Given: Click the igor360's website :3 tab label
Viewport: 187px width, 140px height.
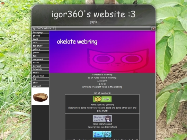Looking at the screenshot, I should click(x=44, y=28).
